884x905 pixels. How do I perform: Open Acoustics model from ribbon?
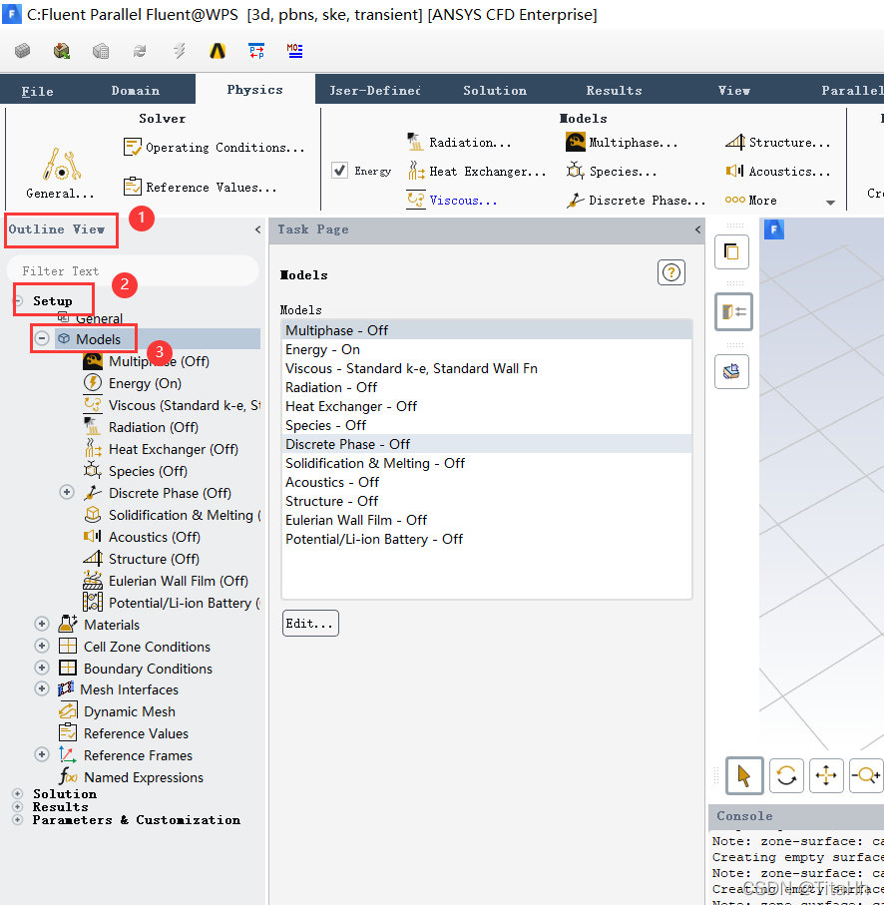tap(778, 172)
